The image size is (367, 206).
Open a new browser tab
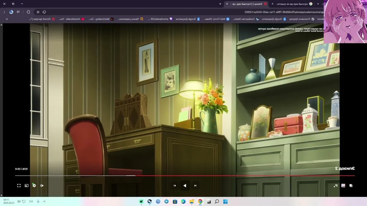point(220,4)
